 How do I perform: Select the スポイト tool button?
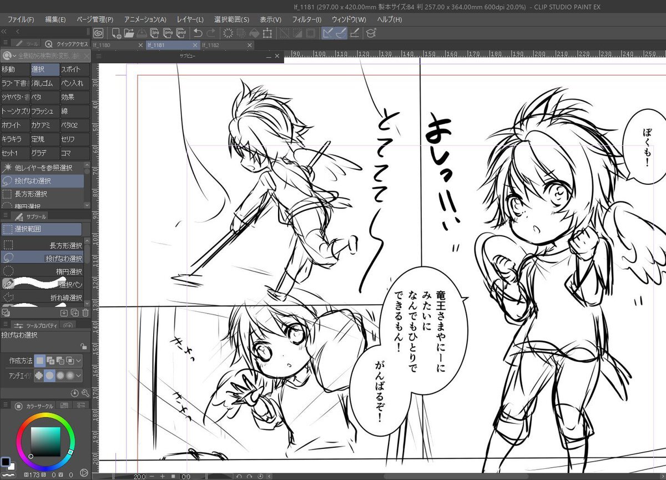[75, 69]
